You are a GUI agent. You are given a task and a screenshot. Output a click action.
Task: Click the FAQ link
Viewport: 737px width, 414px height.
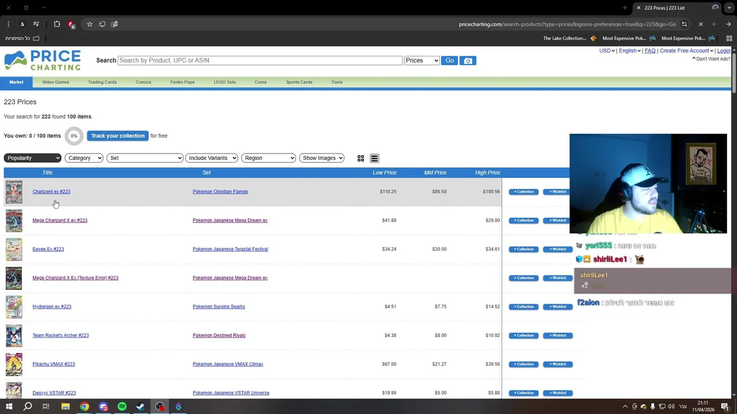tap(650, 51)
